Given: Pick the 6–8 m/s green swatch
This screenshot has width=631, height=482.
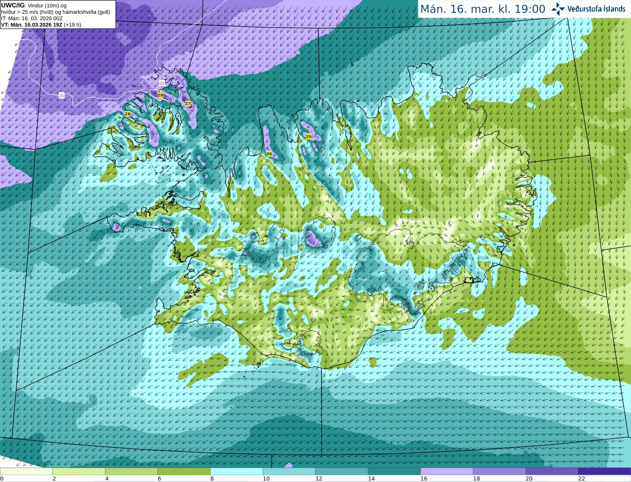Looking at the screenshot, I should (184, 471).
